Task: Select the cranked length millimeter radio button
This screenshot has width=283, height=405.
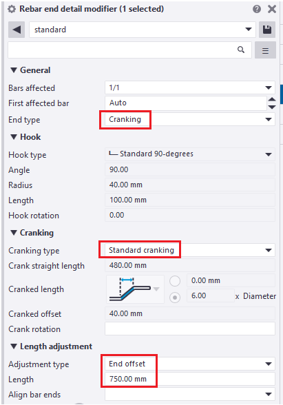Action: [x=175, y=281]
